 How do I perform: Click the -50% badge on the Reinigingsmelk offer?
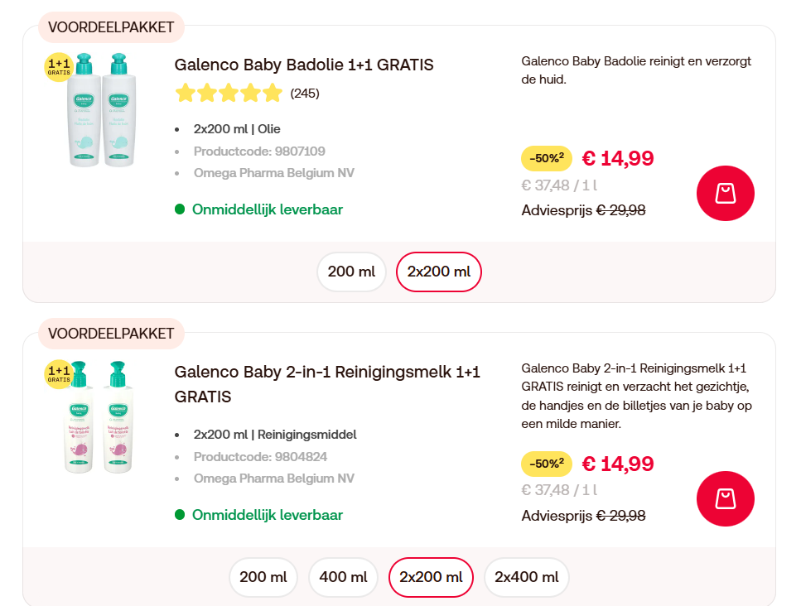(547, 464)
